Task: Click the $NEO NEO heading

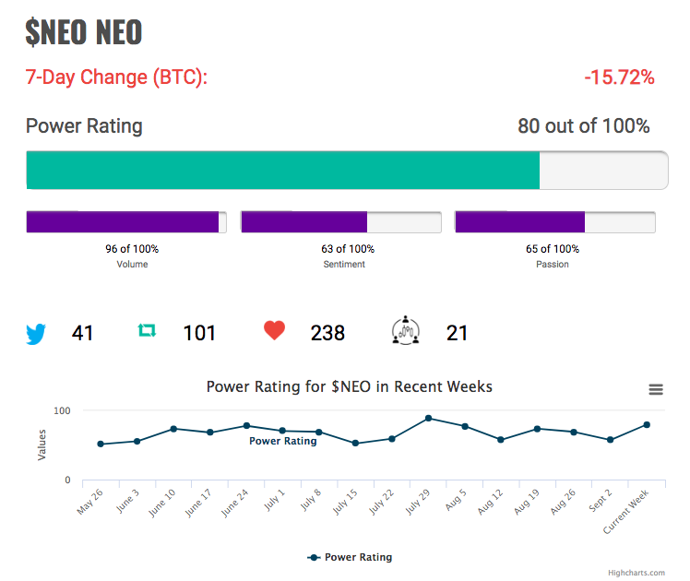Action: pos(84,32)
